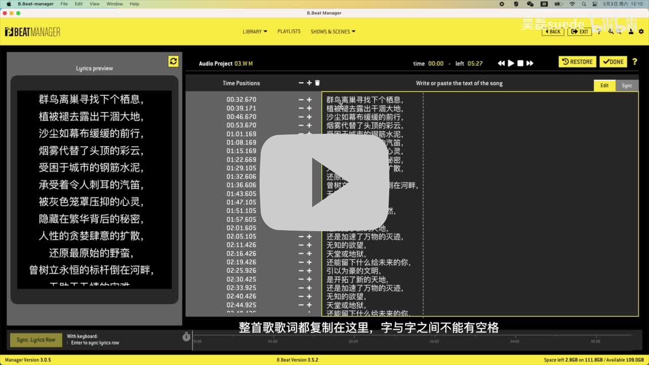Click the plus icon on row 02:33.925
The height and width of the screenshot is (365, 649).
click(x=309, y=288)
